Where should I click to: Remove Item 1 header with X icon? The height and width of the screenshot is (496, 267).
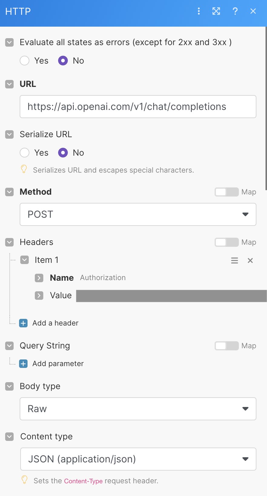[250, 260]
